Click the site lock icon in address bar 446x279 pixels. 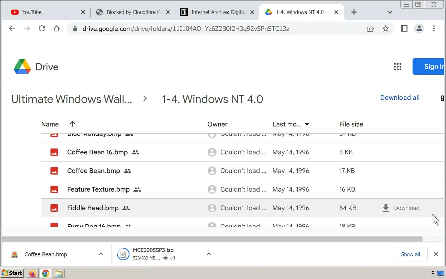(x=75, y=29)
